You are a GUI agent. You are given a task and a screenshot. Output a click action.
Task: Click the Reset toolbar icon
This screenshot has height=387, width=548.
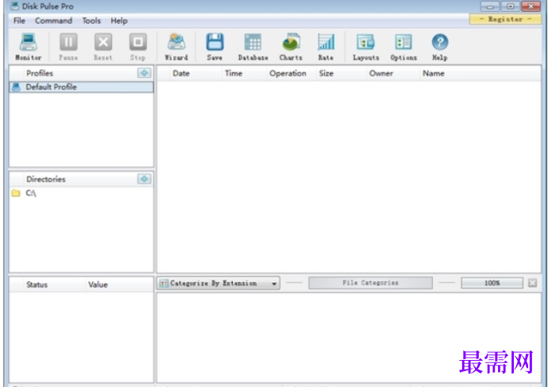103,47
